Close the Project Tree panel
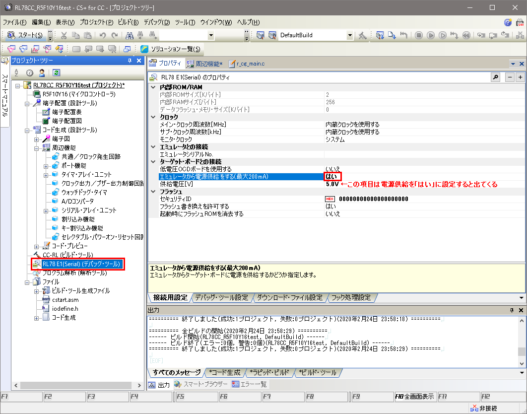The height and width of the screenshot is (414, 527). click(139, 61)
